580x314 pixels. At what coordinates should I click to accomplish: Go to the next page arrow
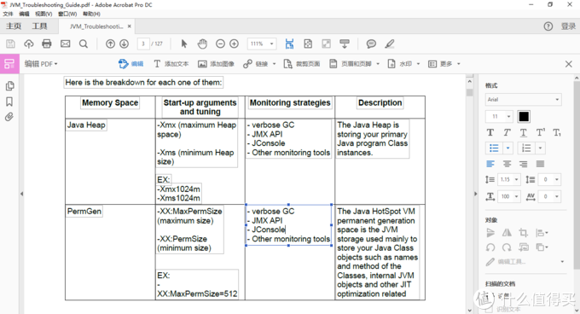coord(125,44)
